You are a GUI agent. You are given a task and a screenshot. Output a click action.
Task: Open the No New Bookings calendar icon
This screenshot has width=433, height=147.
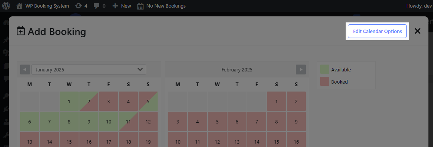(140, 6)
